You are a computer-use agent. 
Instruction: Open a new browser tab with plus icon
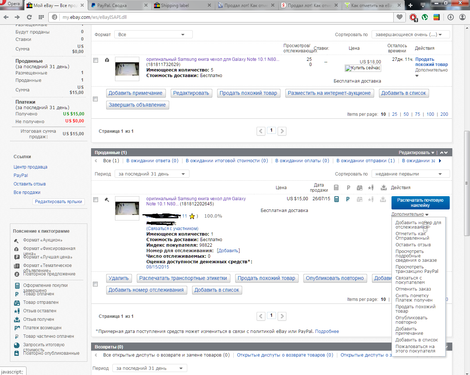click(x=411, y=5)
